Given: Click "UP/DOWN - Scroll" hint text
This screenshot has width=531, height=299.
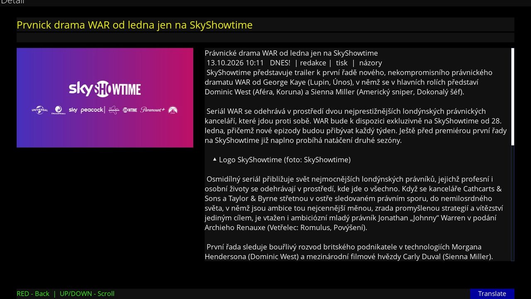Looking at the screenshot, I should point(87,294).
